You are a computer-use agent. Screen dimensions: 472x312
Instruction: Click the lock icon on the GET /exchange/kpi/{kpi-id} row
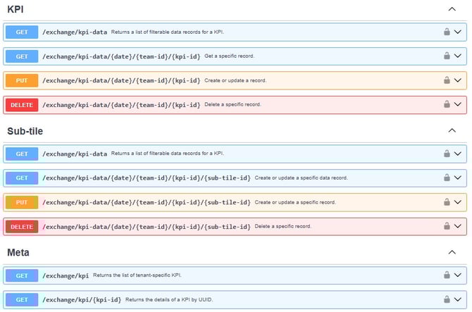coord(447,299)
